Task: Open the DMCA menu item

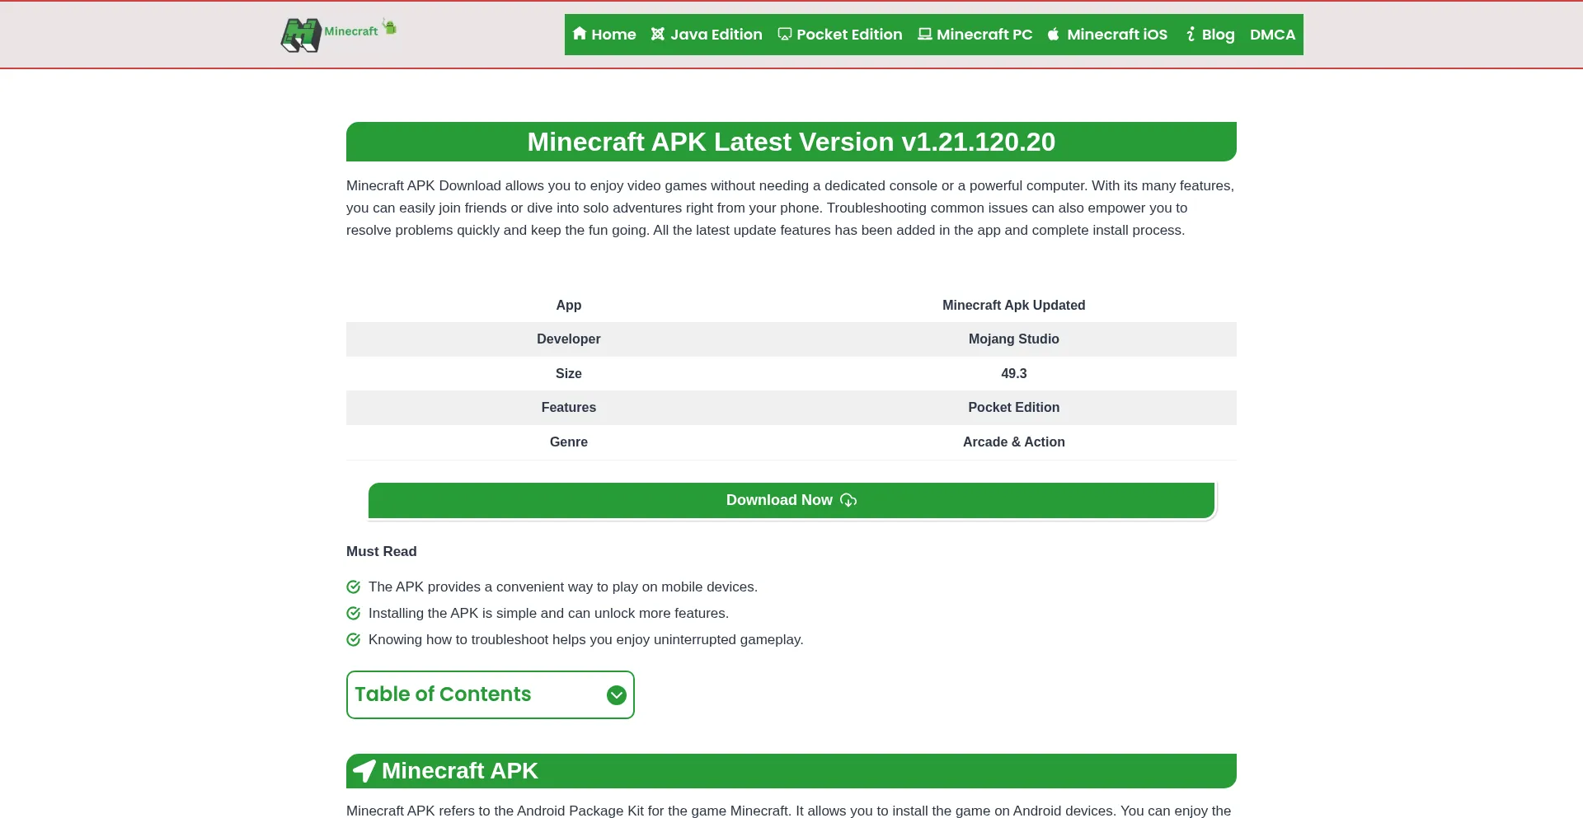Action: [1272, 35]
